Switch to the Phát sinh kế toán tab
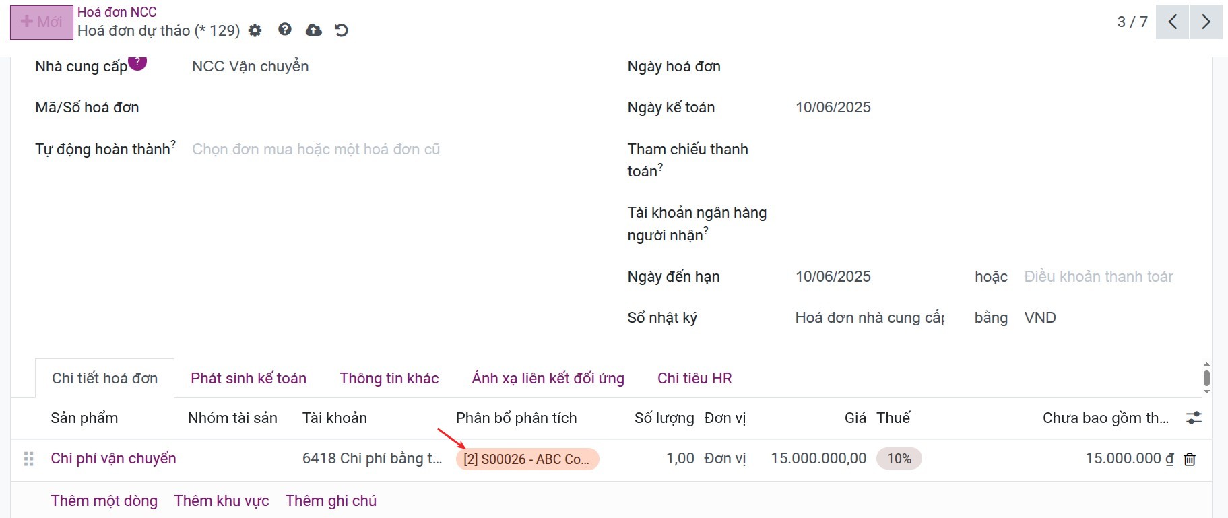The height and width of the screenshot is (518, 1228). click(249, 379)
